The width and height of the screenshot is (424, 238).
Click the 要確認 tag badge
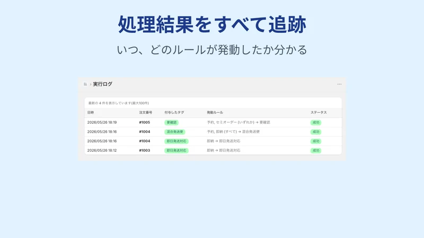coord(171,123)
